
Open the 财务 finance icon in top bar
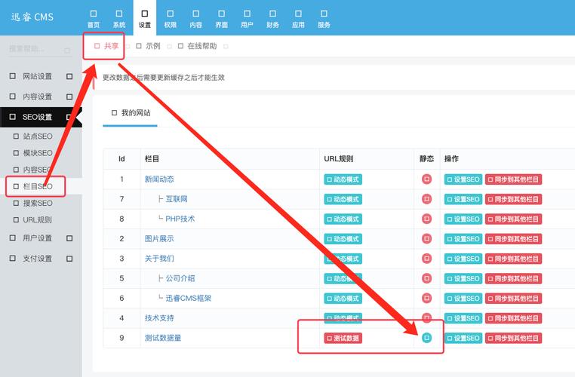point(272,18)
